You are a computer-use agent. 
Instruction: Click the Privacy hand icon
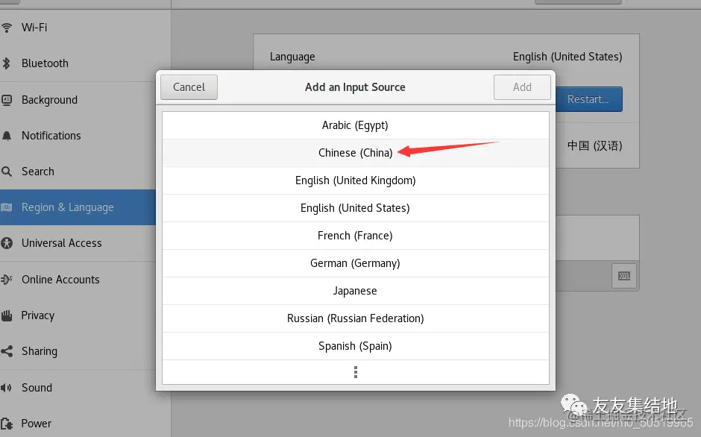[6, 315]
